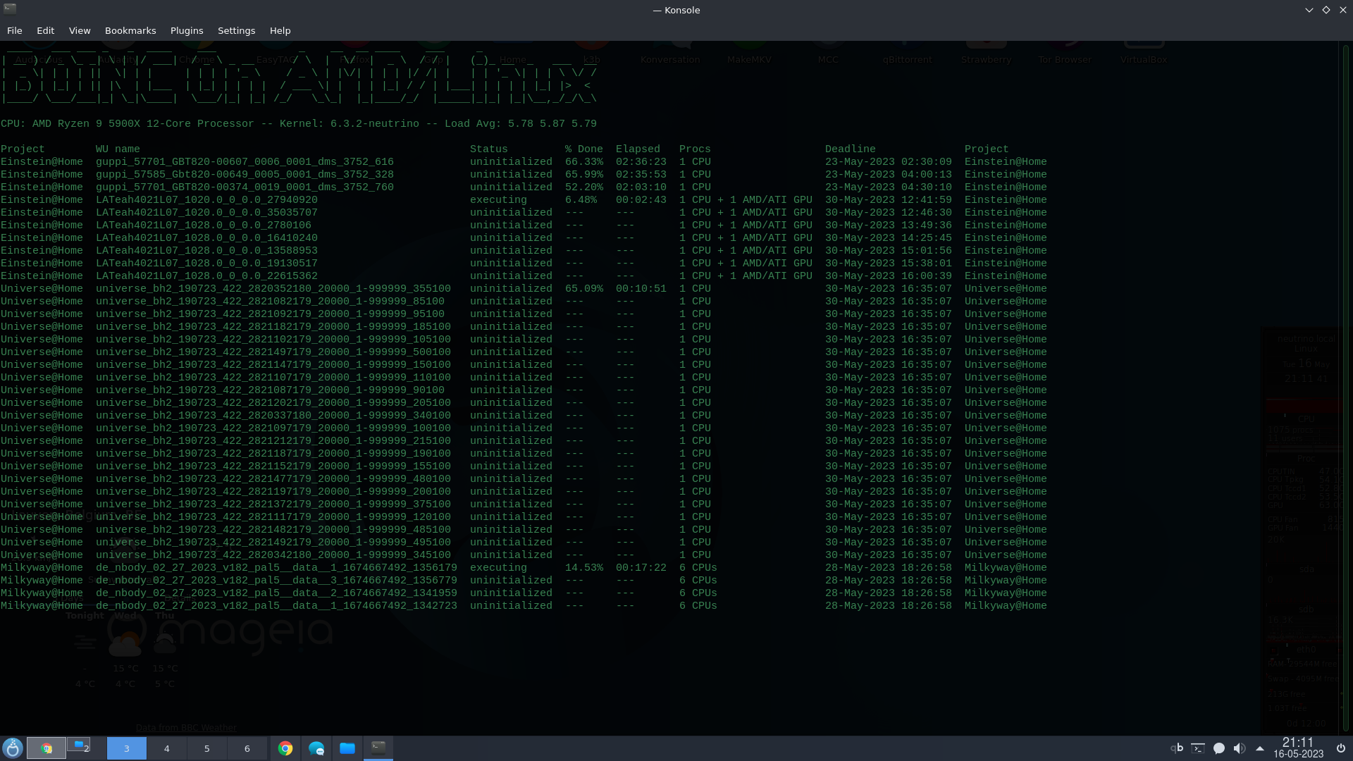Open the Yakuake terminal tray icon

coord(1198,748)
